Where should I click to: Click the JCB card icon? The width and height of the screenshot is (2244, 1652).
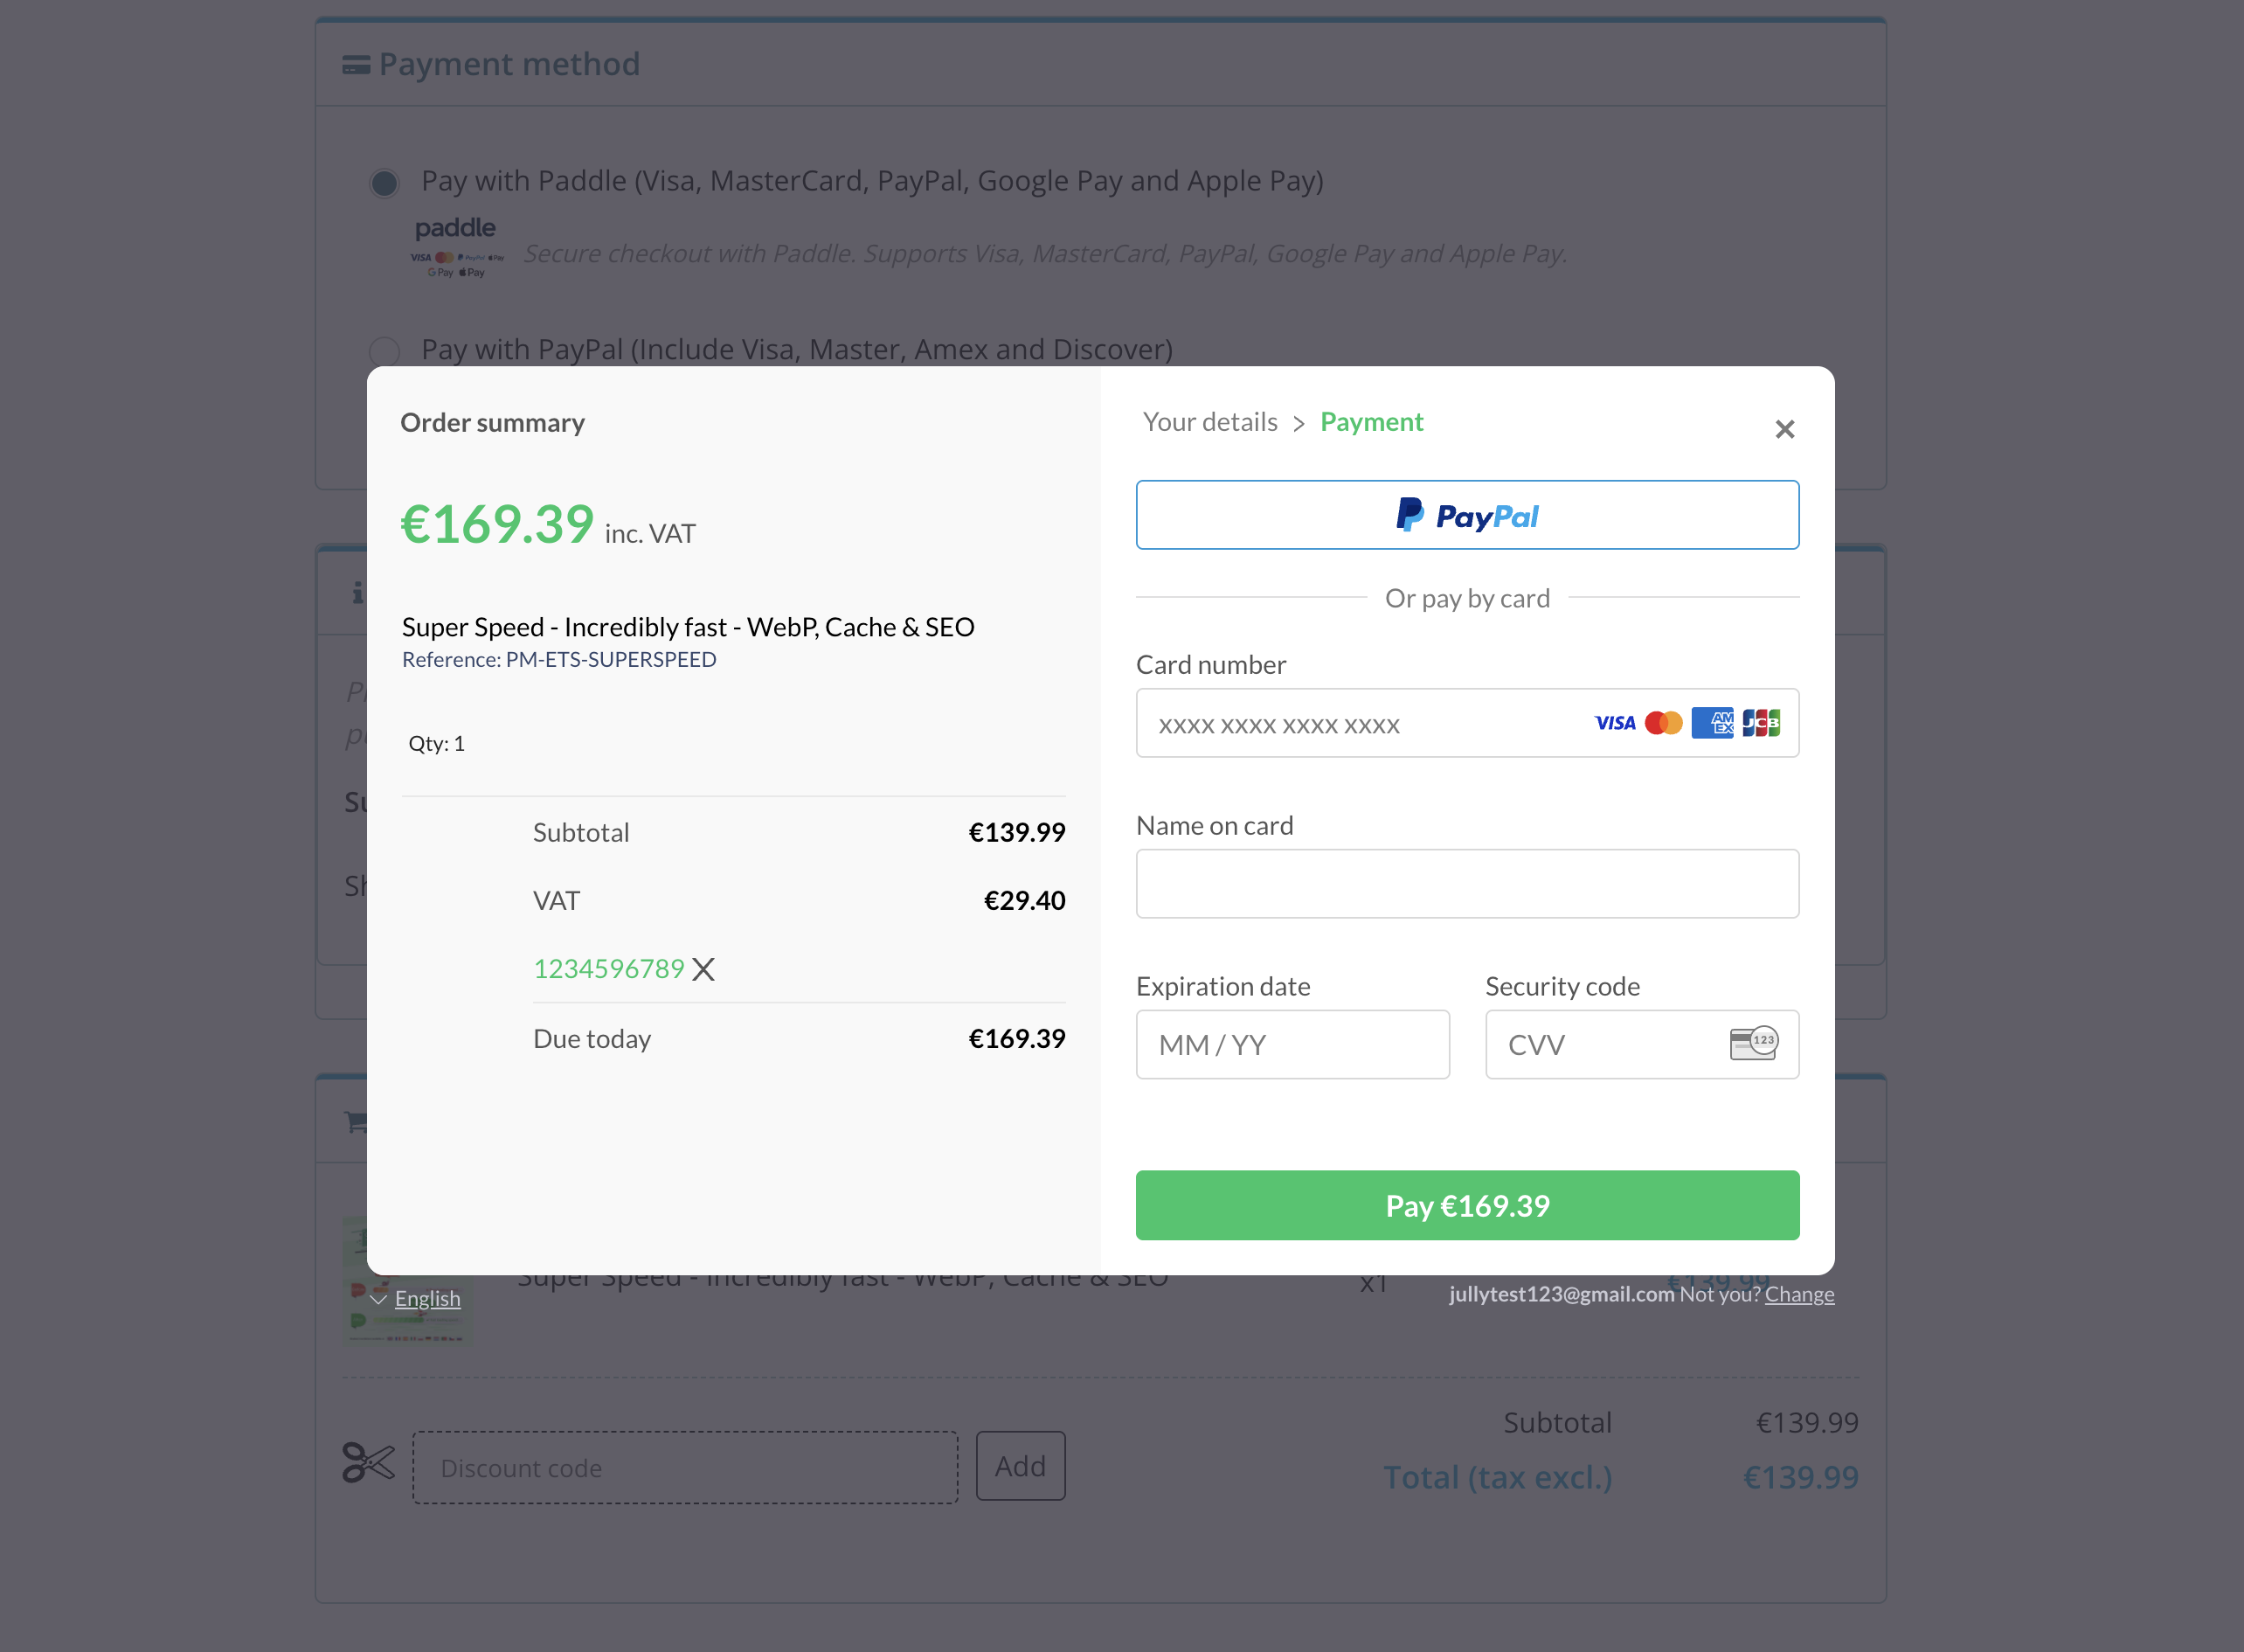[x=1760, y=723]
